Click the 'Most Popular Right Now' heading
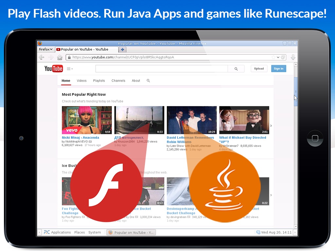Viewport: 335px width, 251px height. click(84, 94)
